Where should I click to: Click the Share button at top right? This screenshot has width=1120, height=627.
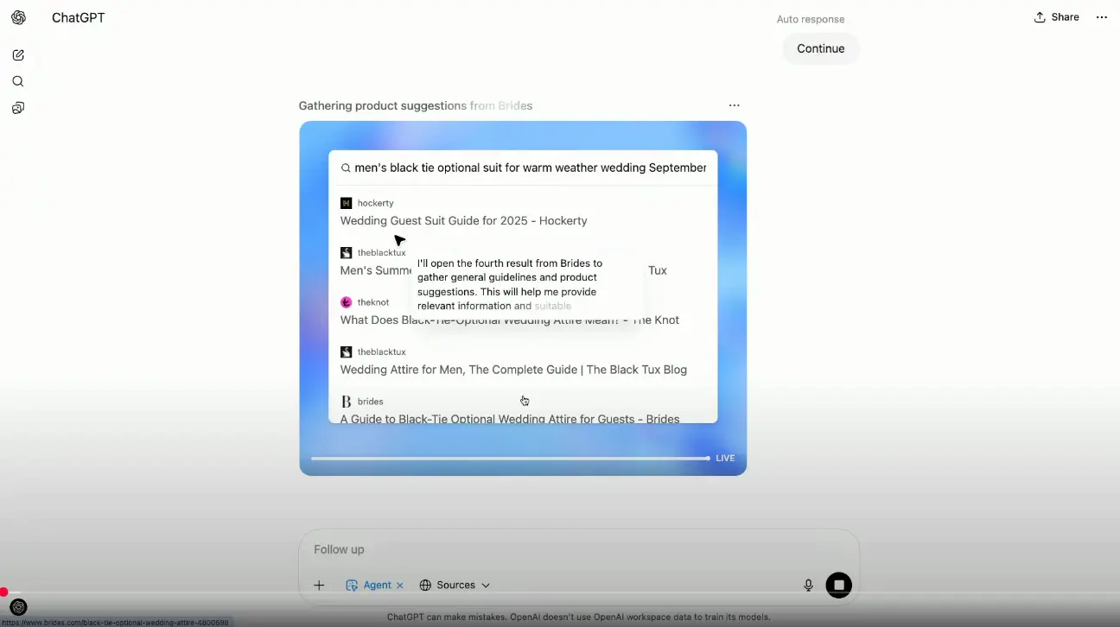(1056, 17)
